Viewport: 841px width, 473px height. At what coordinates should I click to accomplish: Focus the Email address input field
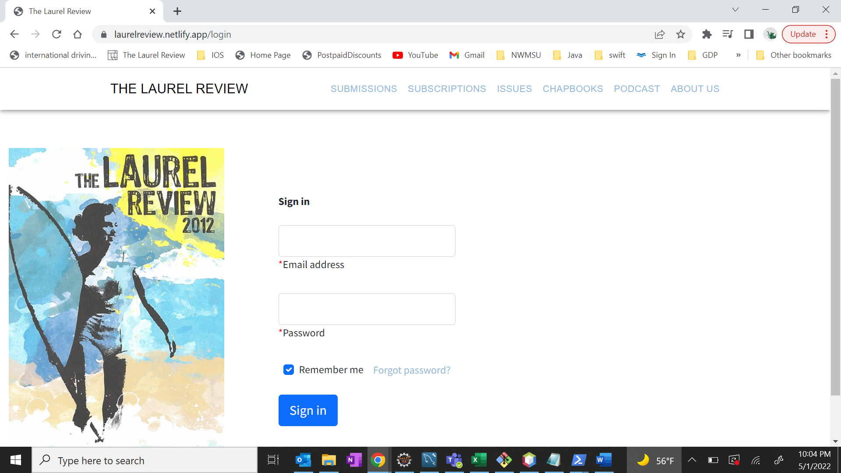[367, 241]
